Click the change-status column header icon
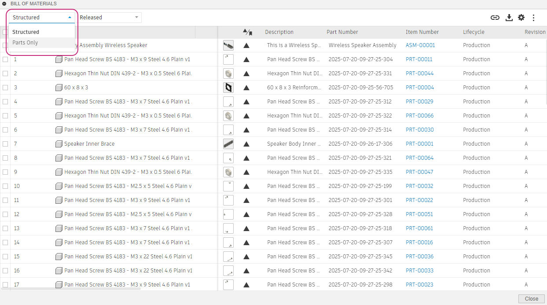The height and width of the screenshot is (305, 547). click(x=247, y=32)
